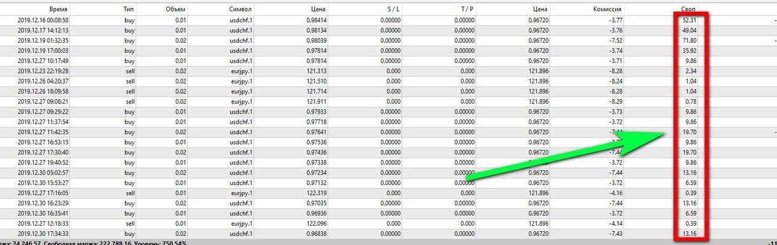This screenshot has height=245, width=777.
Task: Click the eurjpy open price 122.096
Action: (x=317, y=225)
